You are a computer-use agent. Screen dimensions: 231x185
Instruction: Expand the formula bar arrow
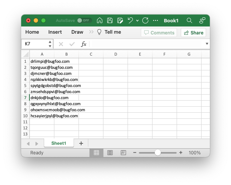[207, 44]
